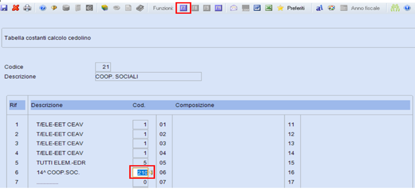The height and width of the screenshot is (189, 415).
Task: Click the gray blank page icon
Action: pos(128,8)
